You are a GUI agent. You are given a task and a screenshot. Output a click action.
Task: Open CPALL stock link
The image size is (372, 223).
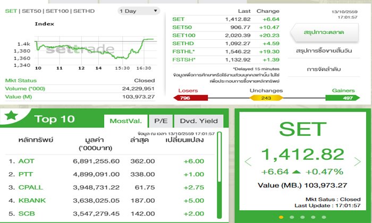point(31,187)
